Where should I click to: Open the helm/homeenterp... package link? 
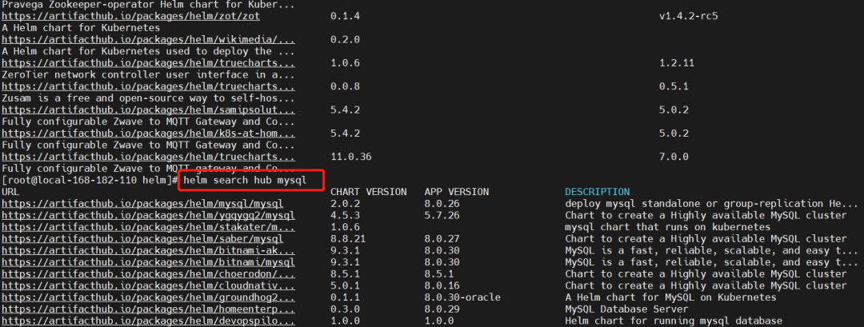pyautogui.click(x=148, y=309)
